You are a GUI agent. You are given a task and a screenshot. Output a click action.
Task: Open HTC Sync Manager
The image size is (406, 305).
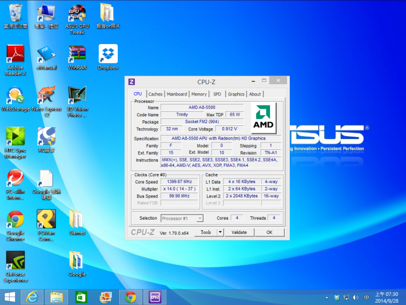tap(15, 143)
